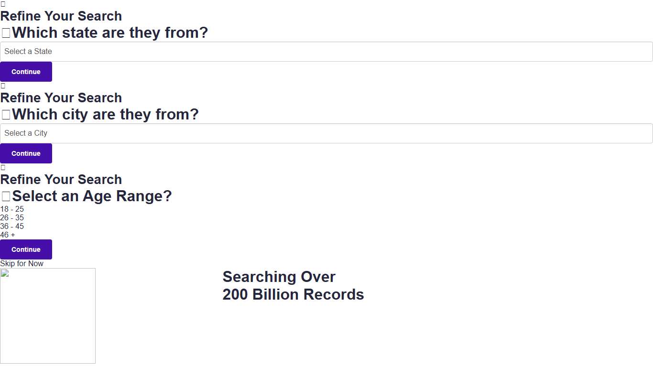Choose the 26 - 35 age range
Screen dimensions: 653x367
pos(12,218)
